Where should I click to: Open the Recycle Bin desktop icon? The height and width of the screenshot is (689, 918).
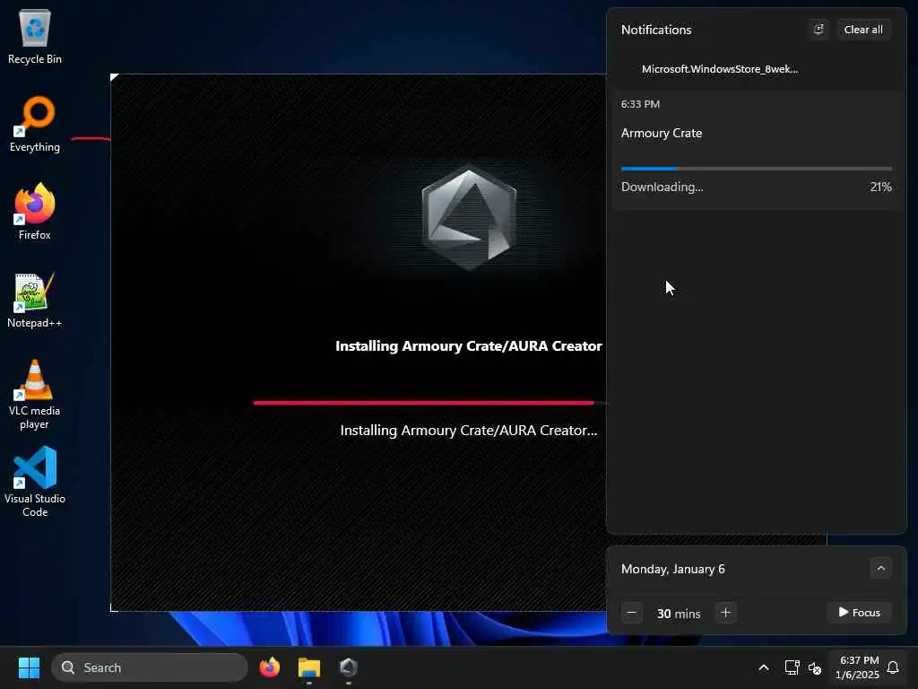35,37
